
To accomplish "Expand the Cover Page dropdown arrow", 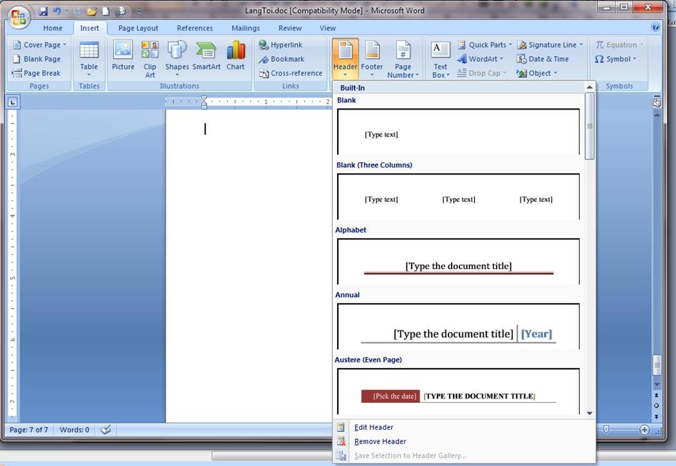I will pyautogui.click(x=64, y=45).
